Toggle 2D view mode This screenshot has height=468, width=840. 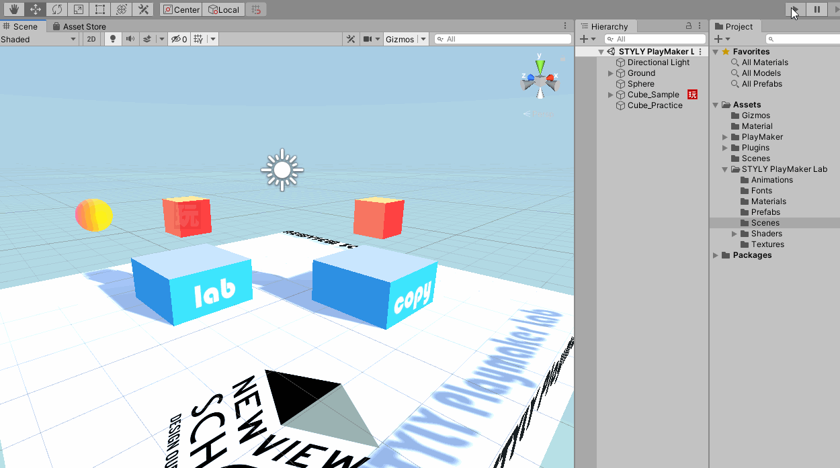91,39
